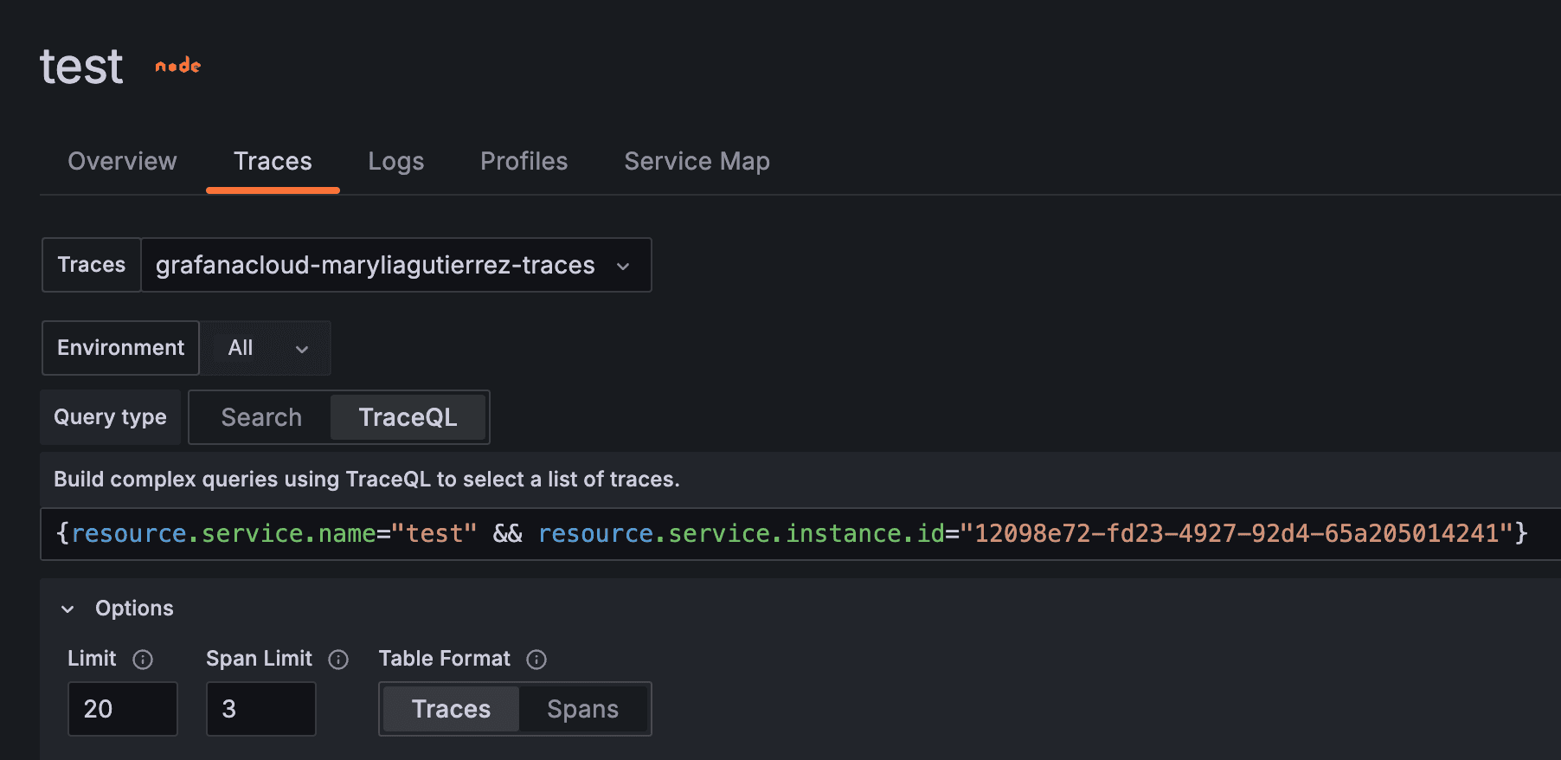
Task: Select the Search query type
Action: click(261, 417)
